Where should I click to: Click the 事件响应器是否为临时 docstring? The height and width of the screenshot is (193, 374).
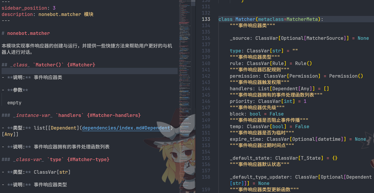[x=262, y=133]
